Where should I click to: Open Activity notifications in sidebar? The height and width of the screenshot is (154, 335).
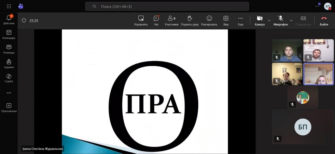[x=9, y=20]
